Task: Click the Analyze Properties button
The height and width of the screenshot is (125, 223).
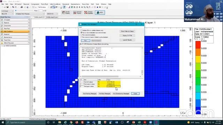Action: [89, 12]
